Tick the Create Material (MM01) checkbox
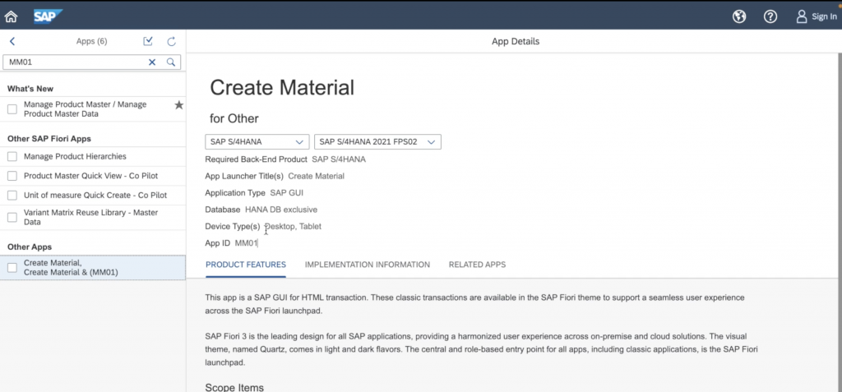This screenshot has width=842, height=392. 12,267
